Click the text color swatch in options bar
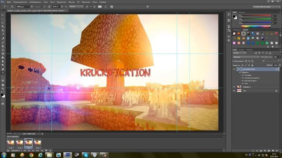The image size is (282, 158). pyautogui.click(x=100, y=7)
